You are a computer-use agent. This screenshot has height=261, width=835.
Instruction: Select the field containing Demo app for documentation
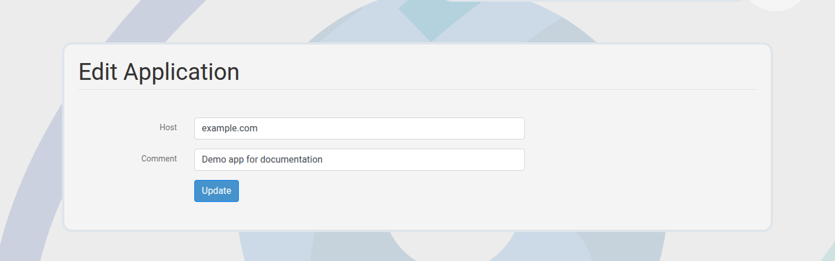359,160
